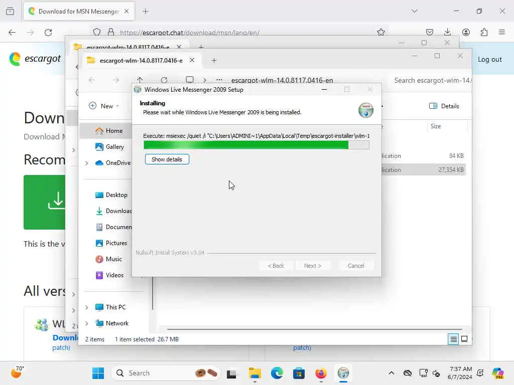Open File Explorer from the taskbar
Image resolution: width=514 pixels, height=385 pixels.
(x=254, y=373)
